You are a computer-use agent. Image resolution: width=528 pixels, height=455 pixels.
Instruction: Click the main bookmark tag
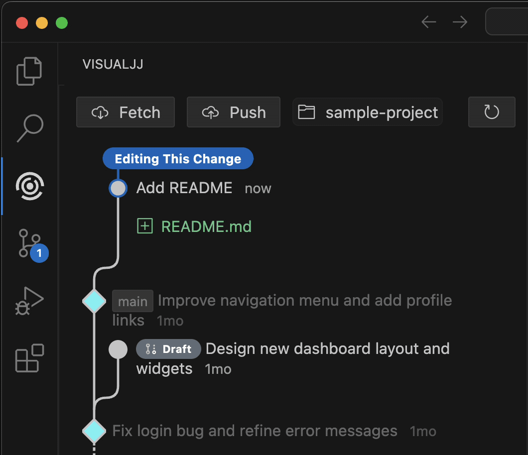(132, 301)
